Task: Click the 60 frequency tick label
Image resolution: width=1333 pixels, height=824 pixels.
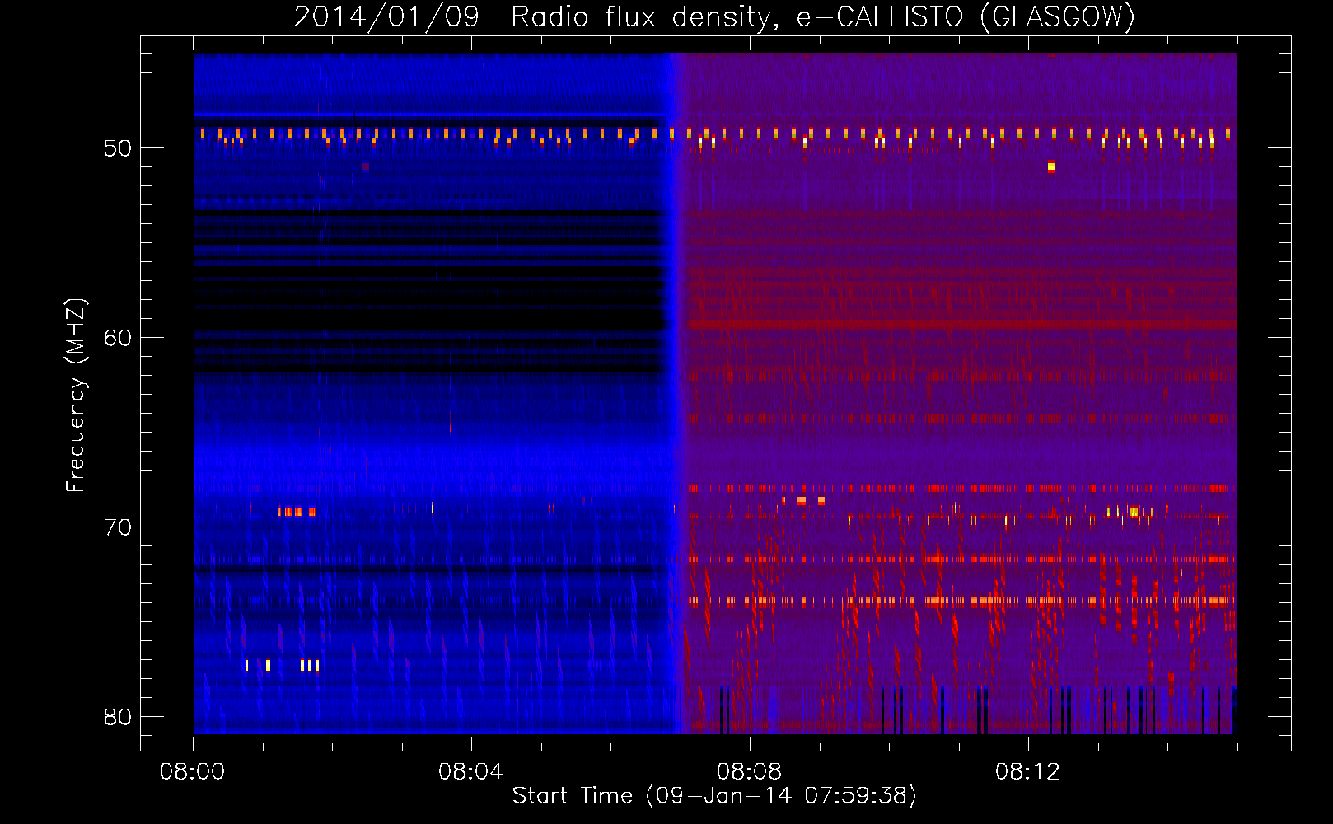Action: pyautogui.click(x=118, y=339)
